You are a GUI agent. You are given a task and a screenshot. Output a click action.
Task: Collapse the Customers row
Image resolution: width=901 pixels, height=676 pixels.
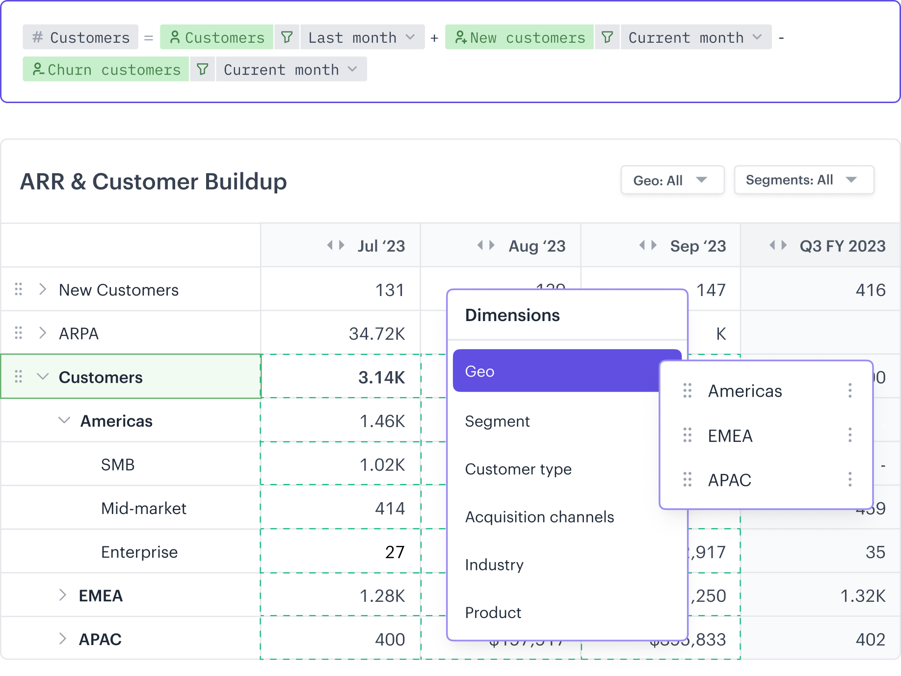[x=43, y=377]
